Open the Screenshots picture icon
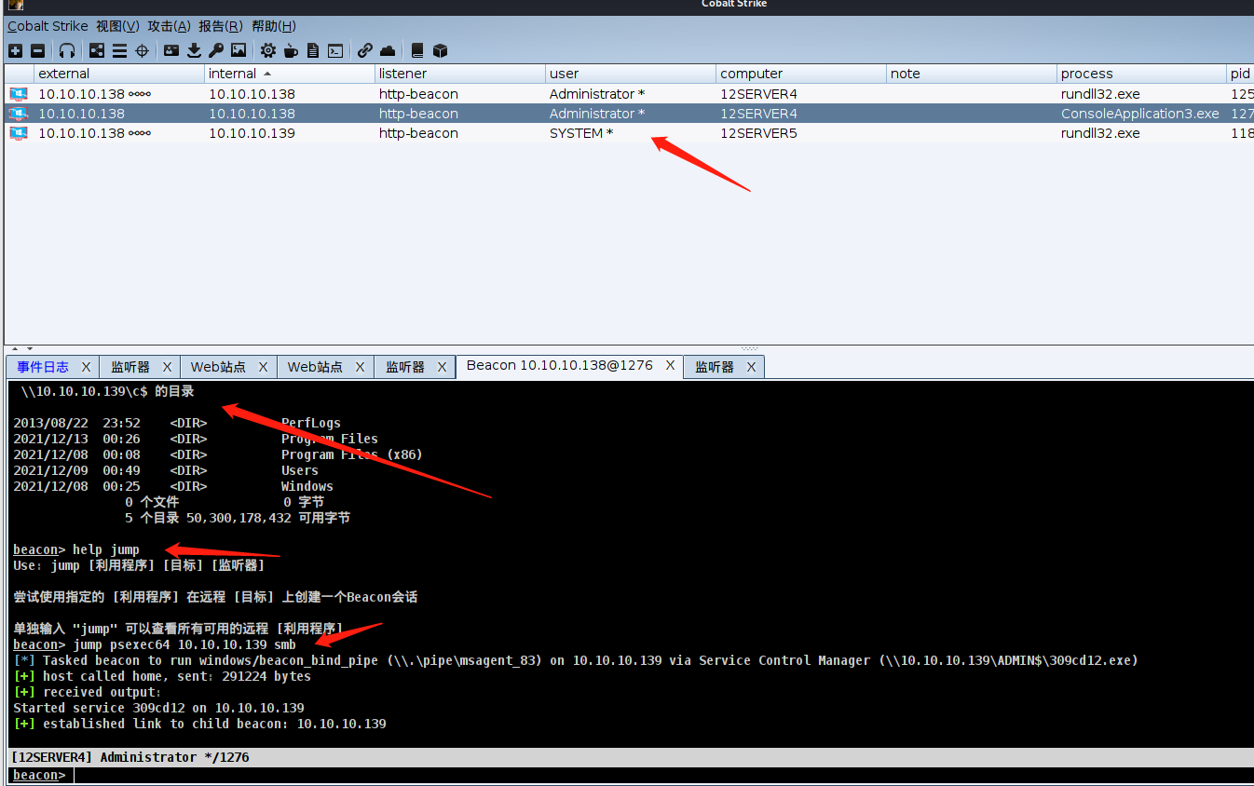The height and width of the screenshot is (786, 1254). click(239, 50)
